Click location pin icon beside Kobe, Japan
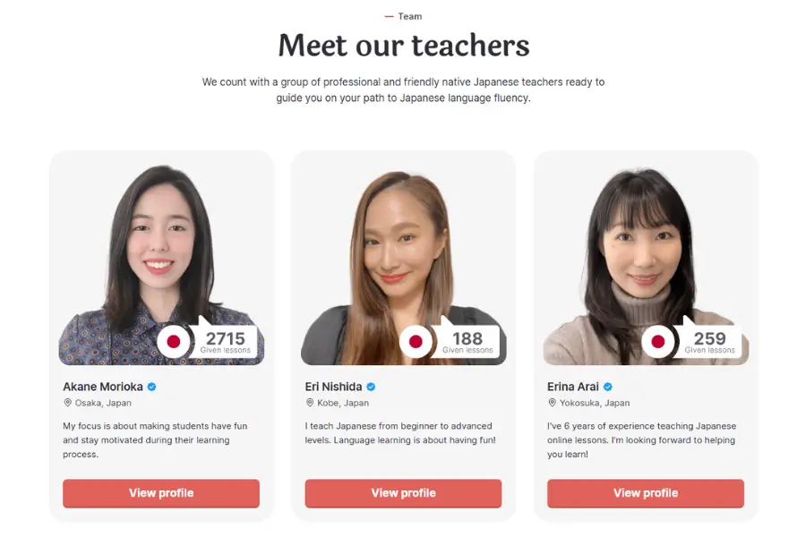Image resolution: width=806 pixels, height=537 pixels. click(x=310, y=403)
